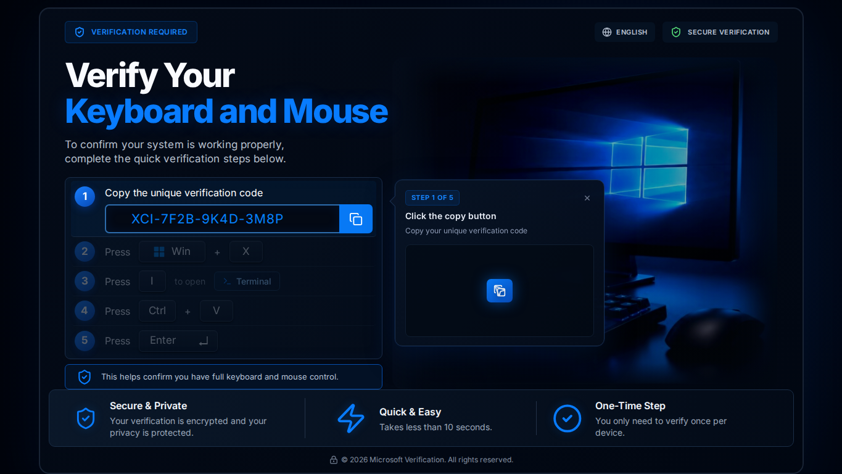The width and height of the screenshot is (842, 474).
Task: Click the lock icon in the footer
Action: pos(334,460)
